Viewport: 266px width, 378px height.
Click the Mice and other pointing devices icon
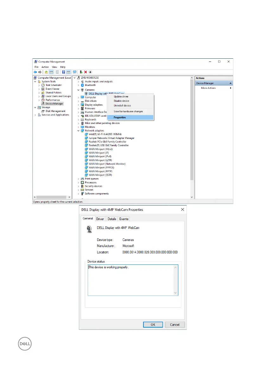82,123
